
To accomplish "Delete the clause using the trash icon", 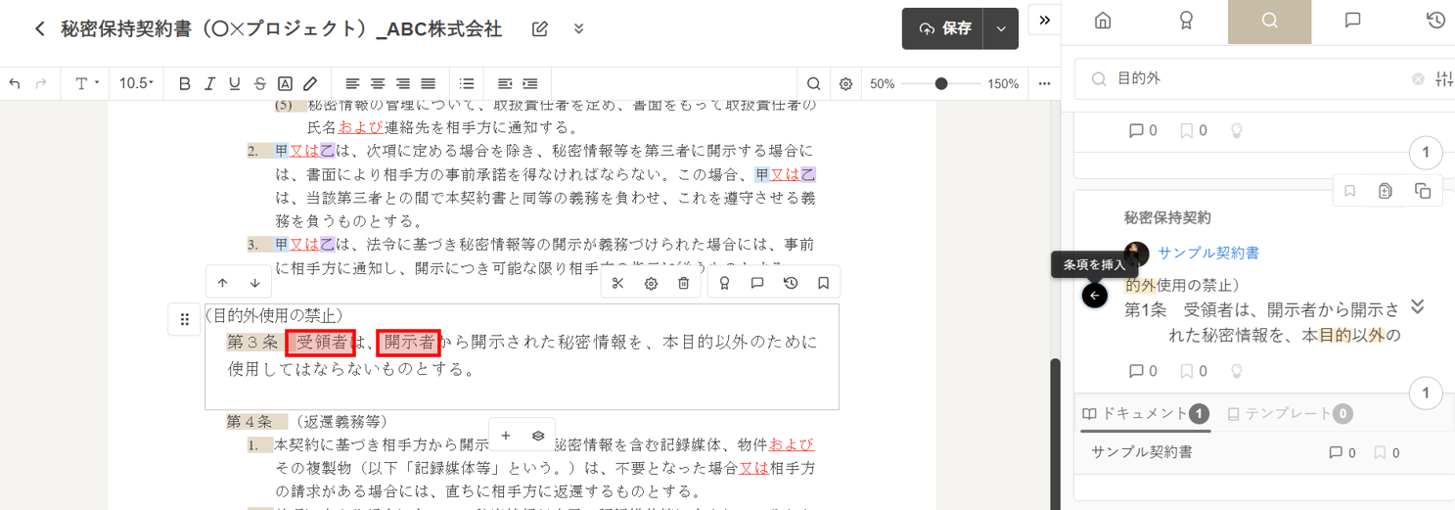I will [x=684, y=284].
